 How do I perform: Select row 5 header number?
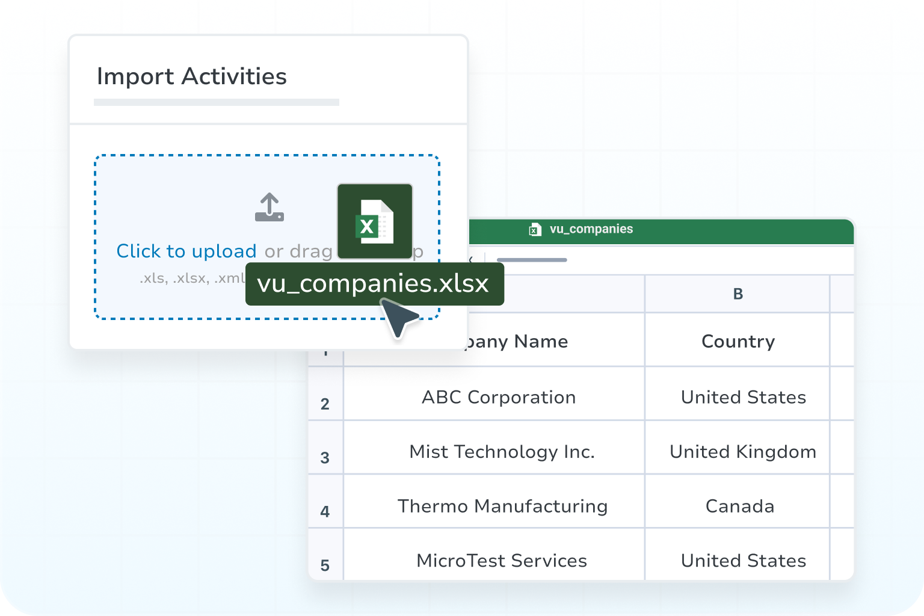click(325, 565)
